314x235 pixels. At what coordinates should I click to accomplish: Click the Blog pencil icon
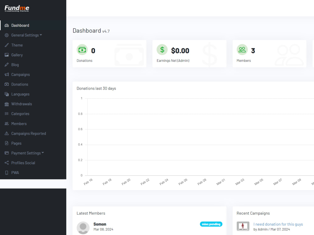(x=7, y=65)
